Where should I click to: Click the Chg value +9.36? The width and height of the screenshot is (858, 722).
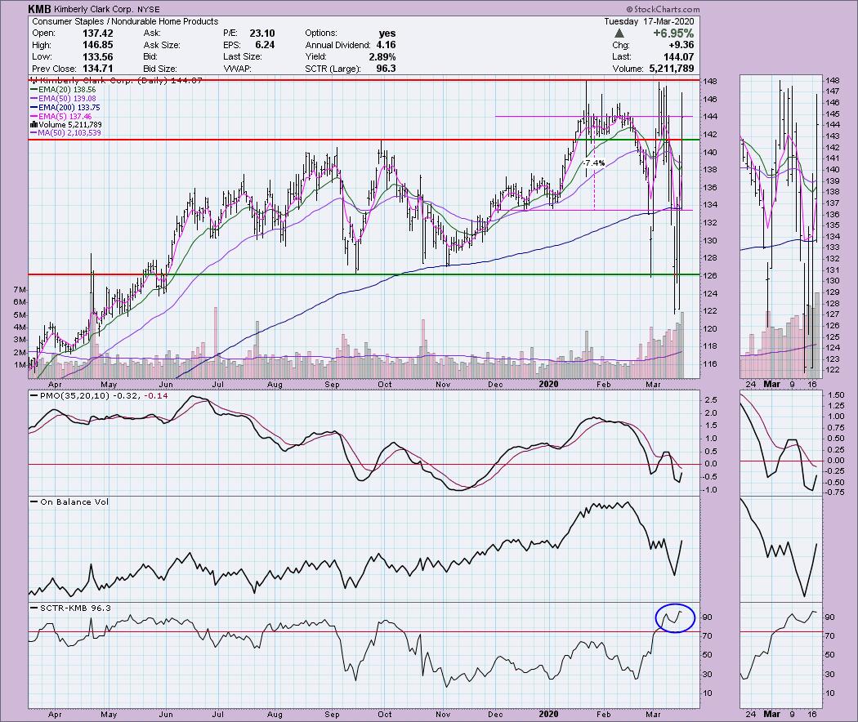(x=681, y=45)
